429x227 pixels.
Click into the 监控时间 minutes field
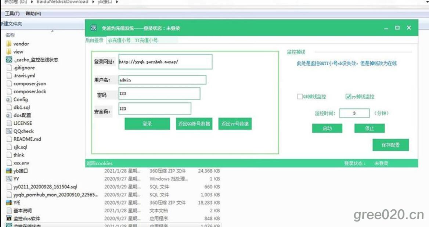(x=354, y=113)
